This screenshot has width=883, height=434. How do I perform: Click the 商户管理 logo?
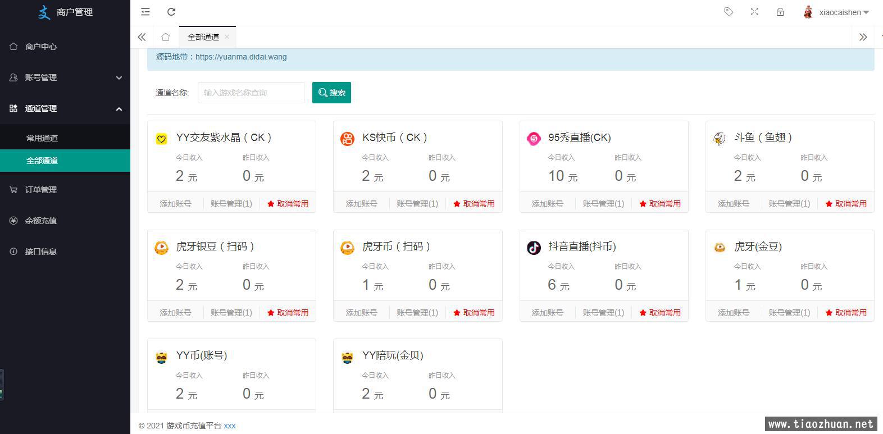pos(65,12)
